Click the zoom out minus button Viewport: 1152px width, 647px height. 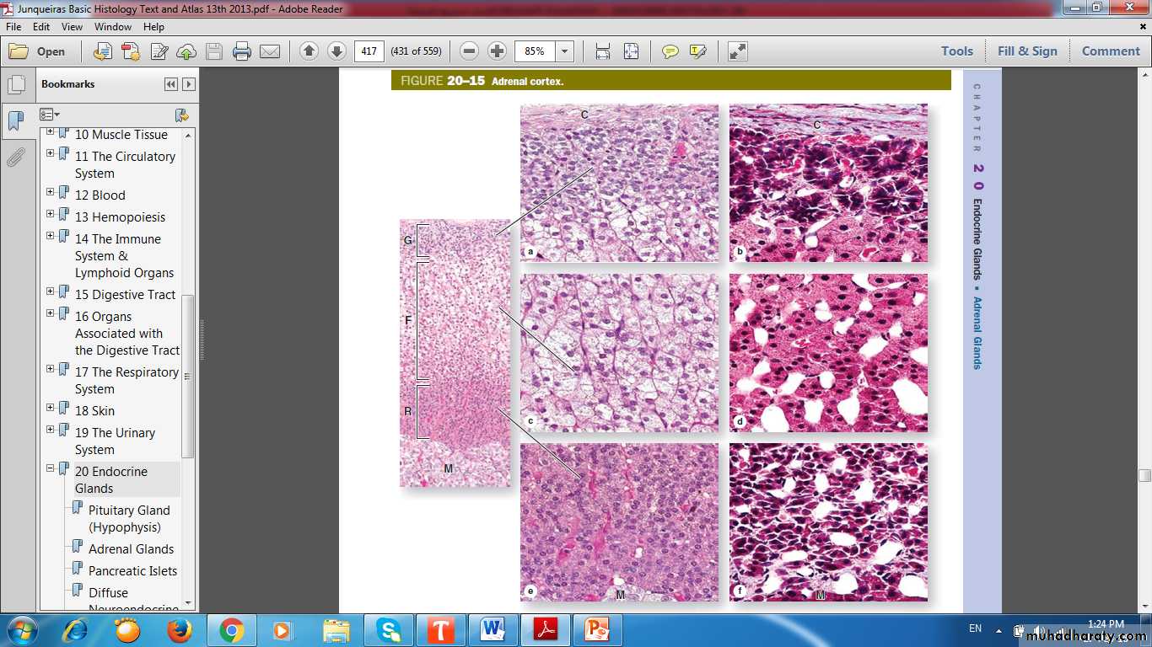tap(470, 51)
